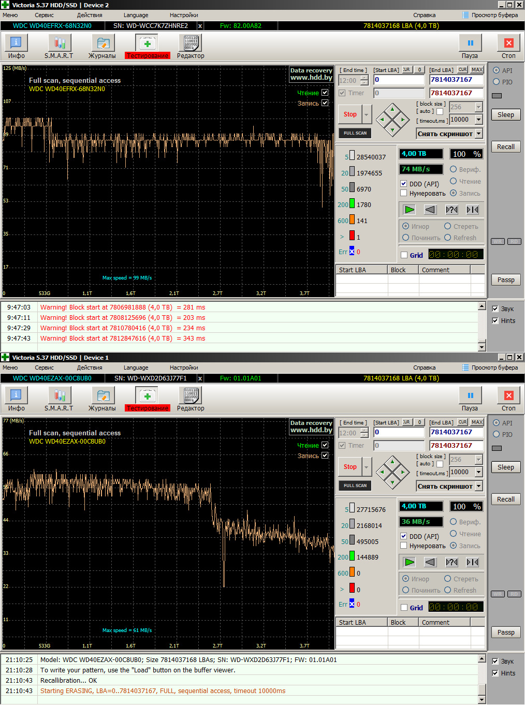Screen dimensions: 525x705
Task: Click the ?▶? jump button in Device 2
Action: 451,210
